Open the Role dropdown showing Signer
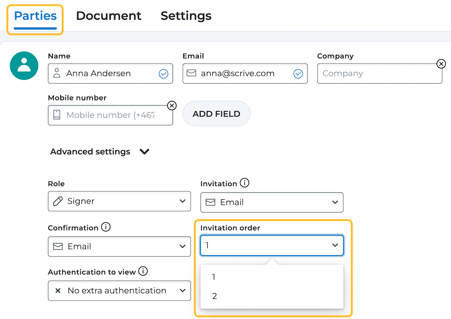Viewport: 451px width, 319px height. tap(119, 201)
